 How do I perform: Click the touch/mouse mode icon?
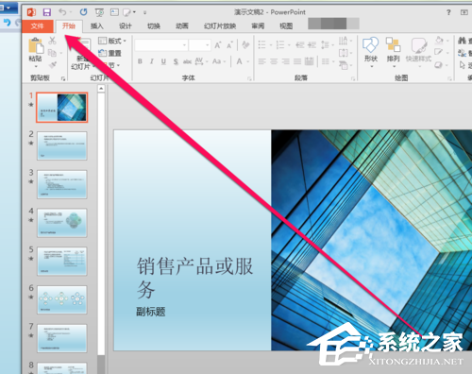127,12
